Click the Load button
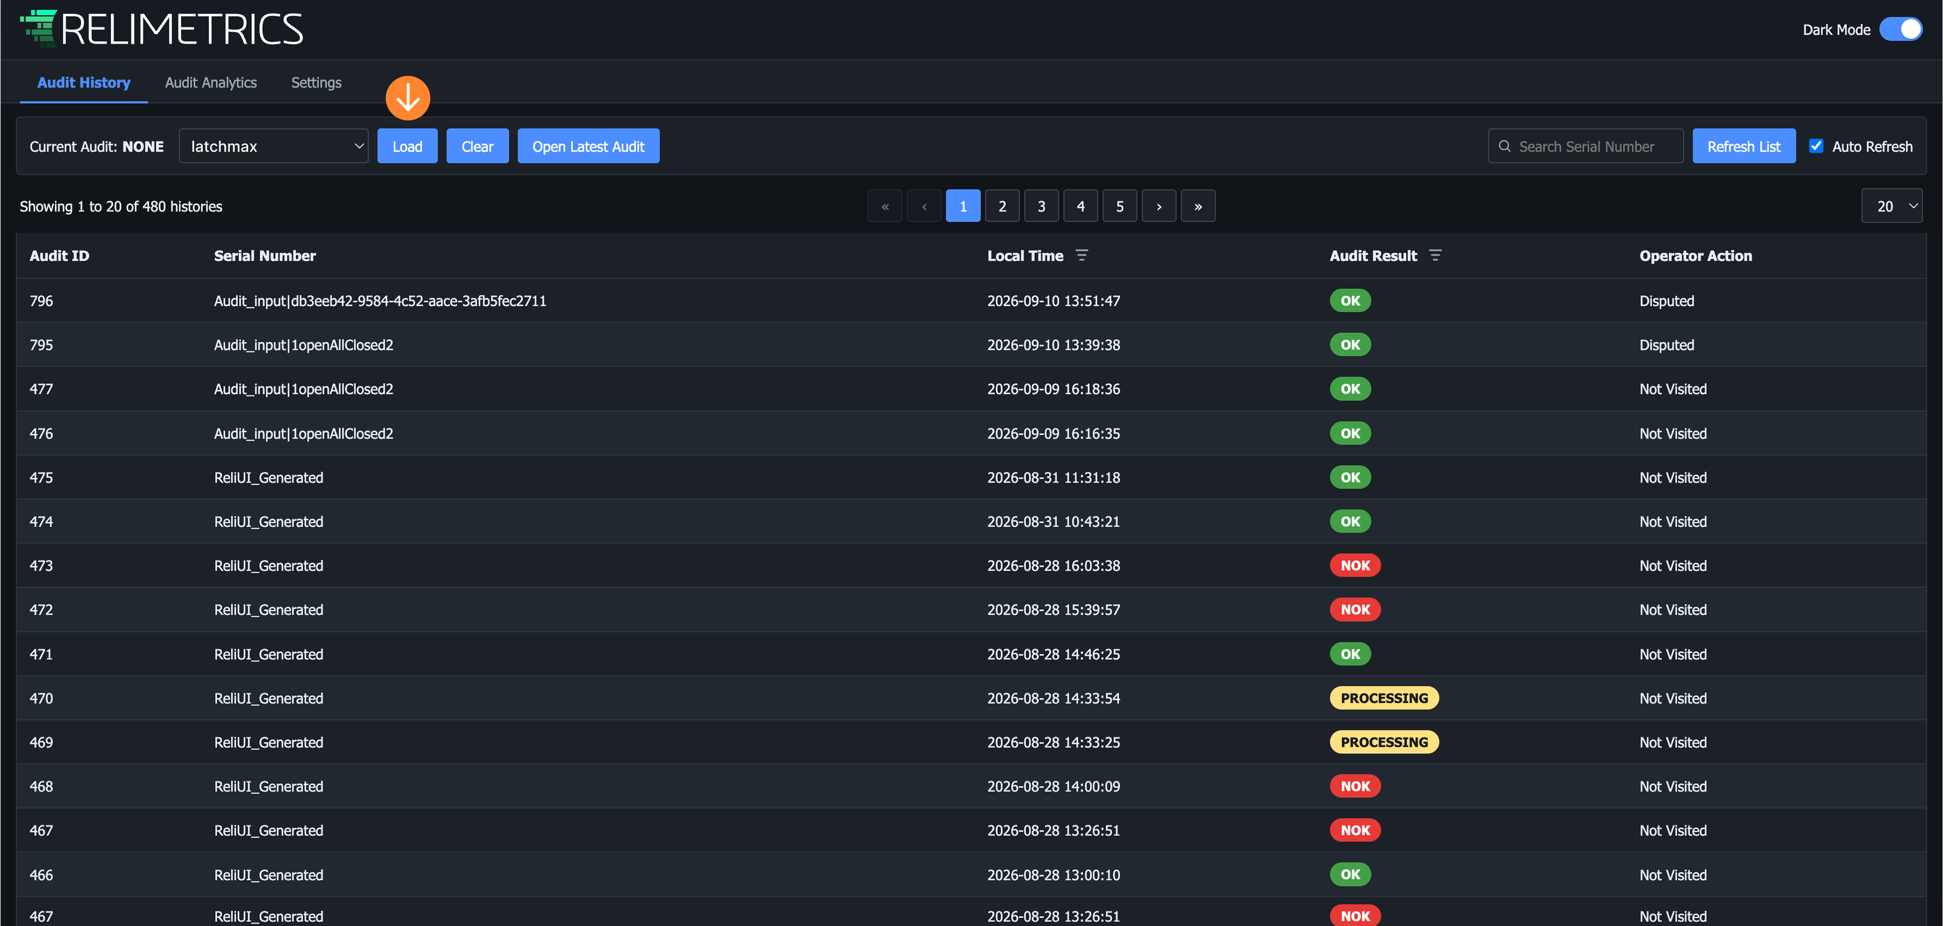The width and height of the screenshot is (1943, 926). pyautogui.click(x=408, y=146)
